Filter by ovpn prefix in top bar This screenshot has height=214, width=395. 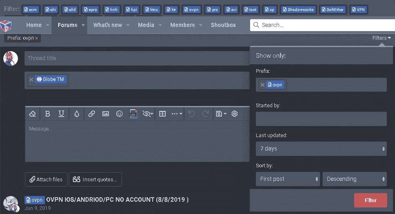point(192,9)
